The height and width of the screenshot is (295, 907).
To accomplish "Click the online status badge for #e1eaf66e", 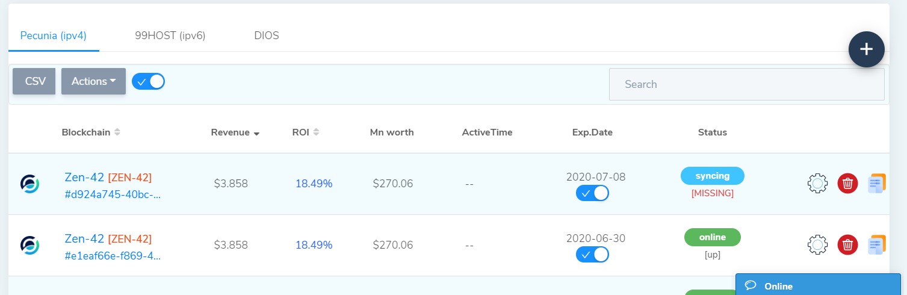I will coord(713,237).
